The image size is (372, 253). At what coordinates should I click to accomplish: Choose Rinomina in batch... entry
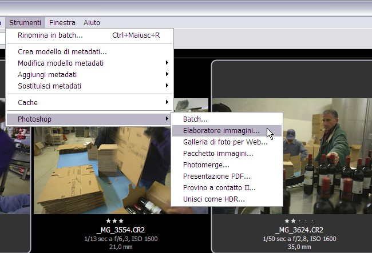click(89, 35)
